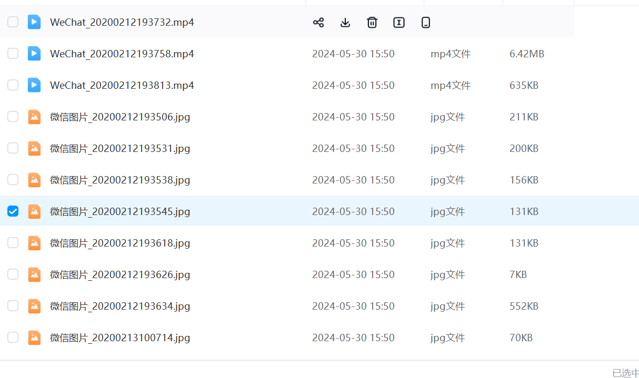The width and height of the screenshot is (639, 378).
Task: Delete WeChat_20200212193732.mp4 with the trash icon
Action: (372, 22)
